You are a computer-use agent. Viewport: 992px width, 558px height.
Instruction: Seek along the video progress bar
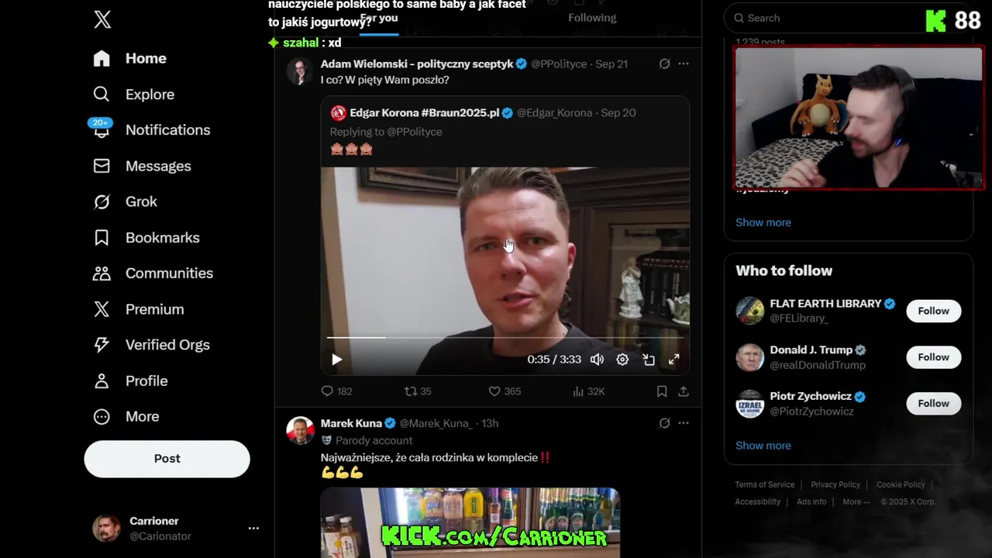(x=505, y=337)
